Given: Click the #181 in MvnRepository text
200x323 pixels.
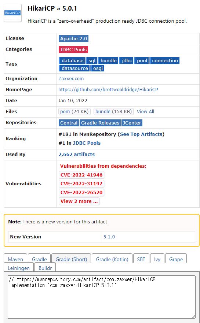Looking at the screenshot, I should point(87,134).
